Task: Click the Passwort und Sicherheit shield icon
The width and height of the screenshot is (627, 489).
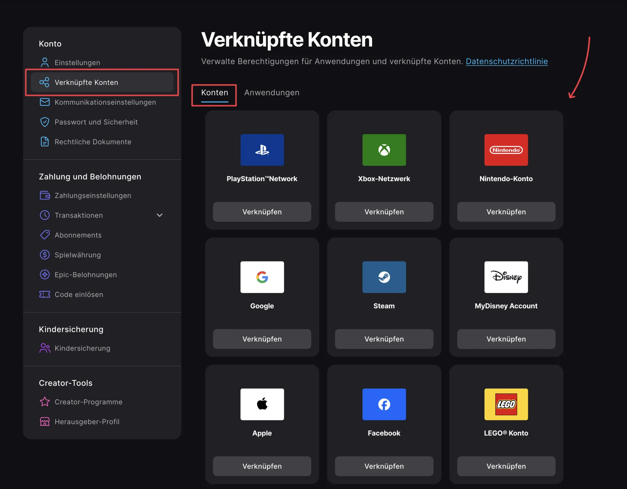Action: tap(45, 122)
